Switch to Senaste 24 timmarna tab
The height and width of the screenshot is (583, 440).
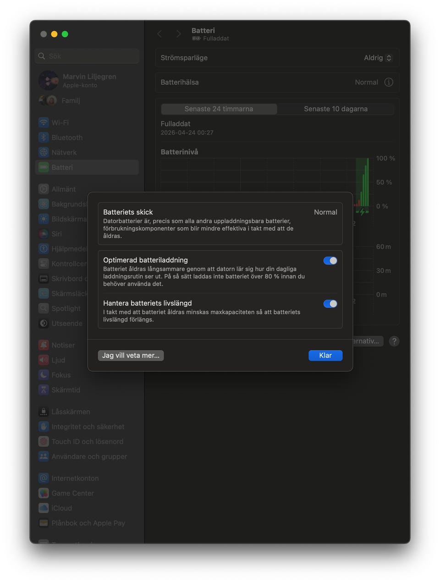click(x=219, y=109)
